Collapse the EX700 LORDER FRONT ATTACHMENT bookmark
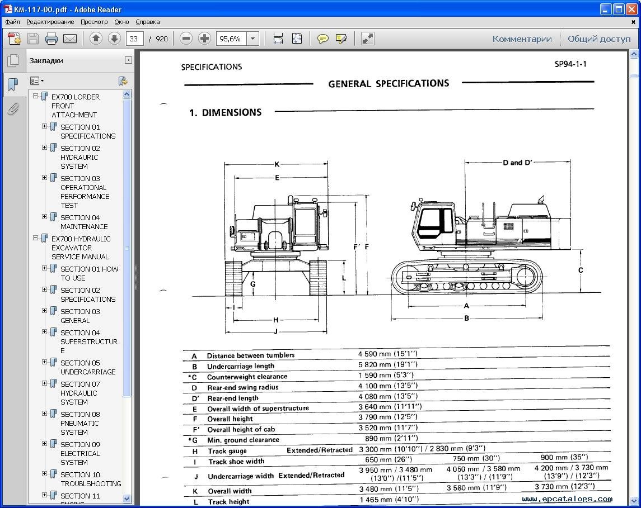641x508 pixels. (36, 96)
